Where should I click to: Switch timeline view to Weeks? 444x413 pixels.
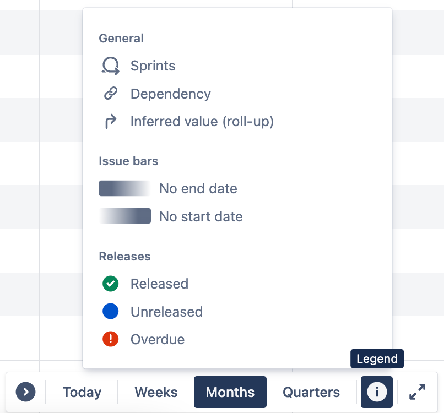156,392
